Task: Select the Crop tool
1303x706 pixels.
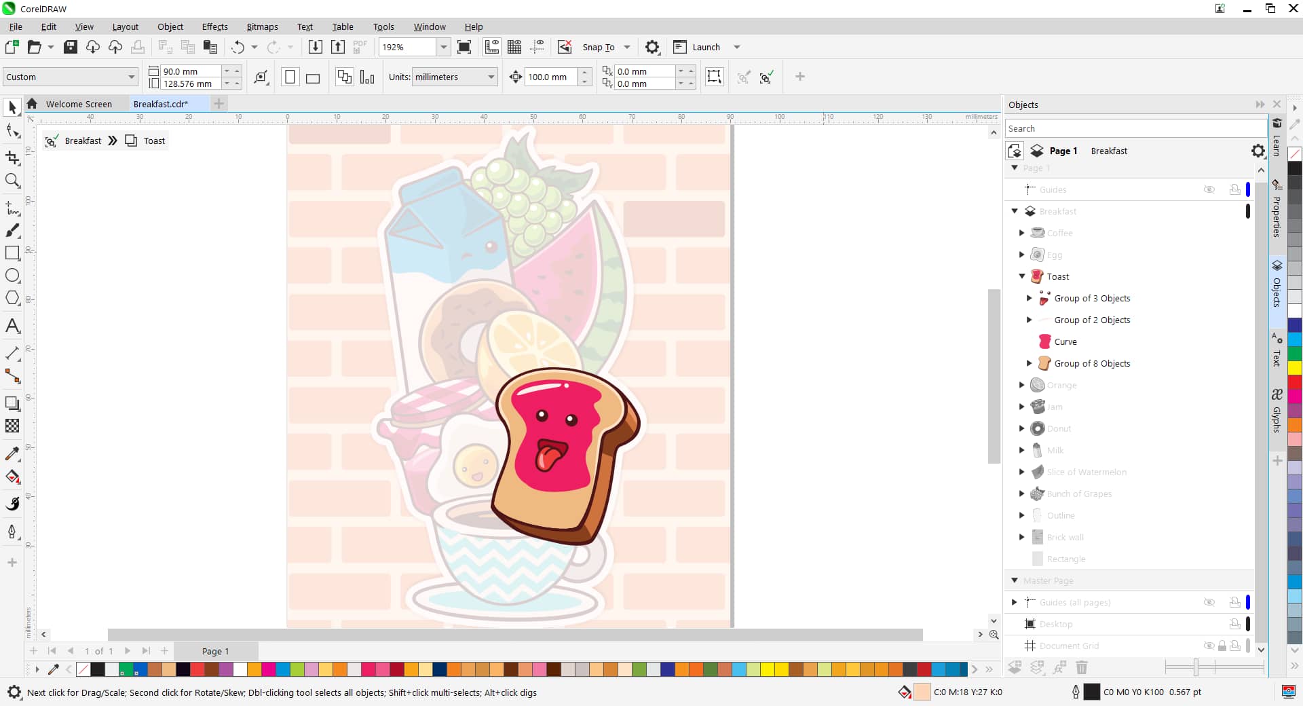Action: click(12, 157)
